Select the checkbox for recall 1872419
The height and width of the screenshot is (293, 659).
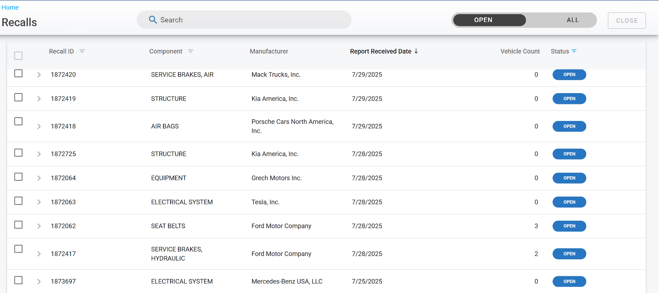18,97
